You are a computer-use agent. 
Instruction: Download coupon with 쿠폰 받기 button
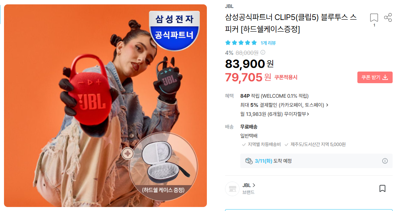[x=375, y=77]
